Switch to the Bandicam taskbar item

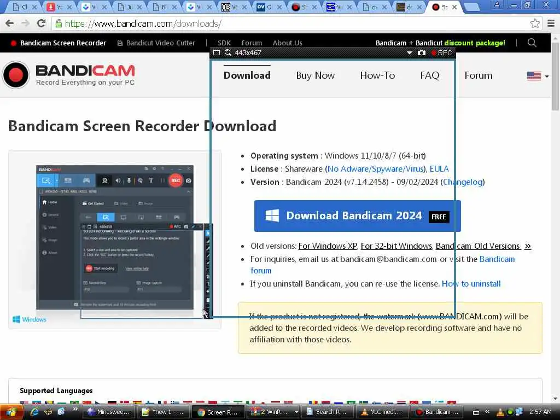coord(436,412)
